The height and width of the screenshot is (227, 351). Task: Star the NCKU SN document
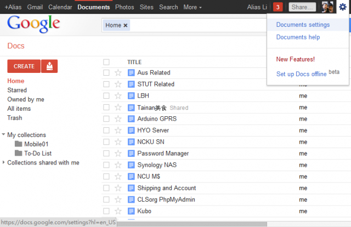tap(118, 142)
